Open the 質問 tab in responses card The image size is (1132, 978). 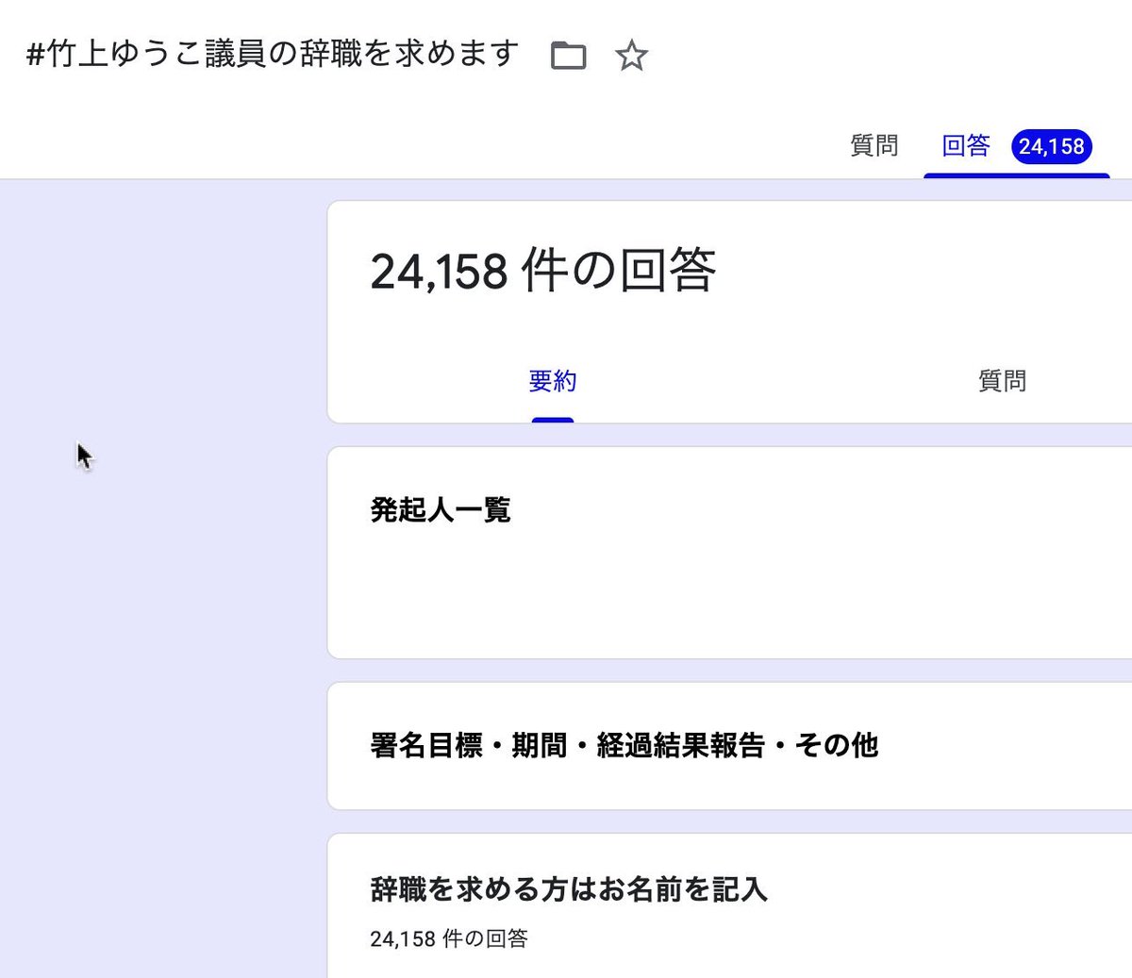pos(1002,381)
